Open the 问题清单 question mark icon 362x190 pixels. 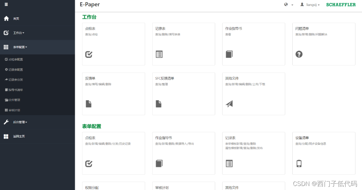pyautogui.click(x=299, y=54)
